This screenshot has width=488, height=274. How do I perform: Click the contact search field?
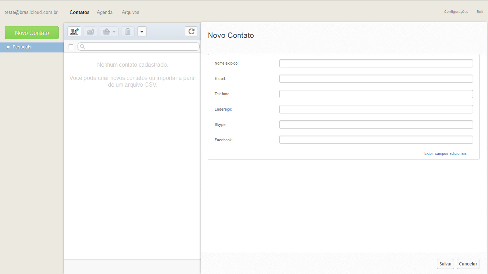(139, 46)
